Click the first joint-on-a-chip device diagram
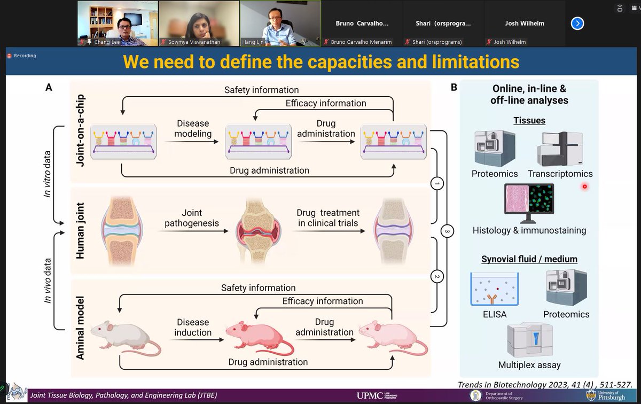 coord(124,143)
